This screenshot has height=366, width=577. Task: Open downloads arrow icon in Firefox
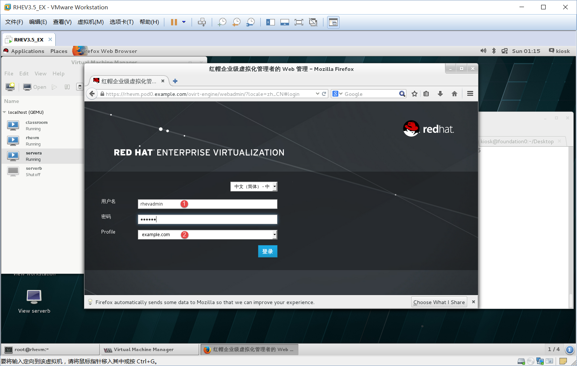point(440,94)
